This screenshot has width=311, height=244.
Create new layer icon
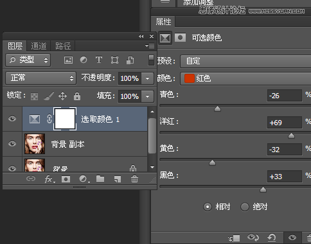coord(118,179)
